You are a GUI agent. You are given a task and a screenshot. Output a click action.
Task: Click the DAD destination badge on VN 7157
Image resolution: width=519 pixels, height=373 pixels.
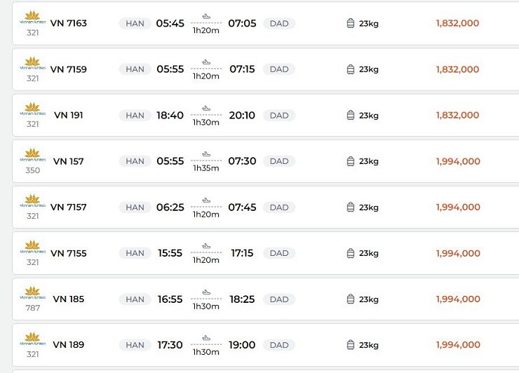point(279,208)
